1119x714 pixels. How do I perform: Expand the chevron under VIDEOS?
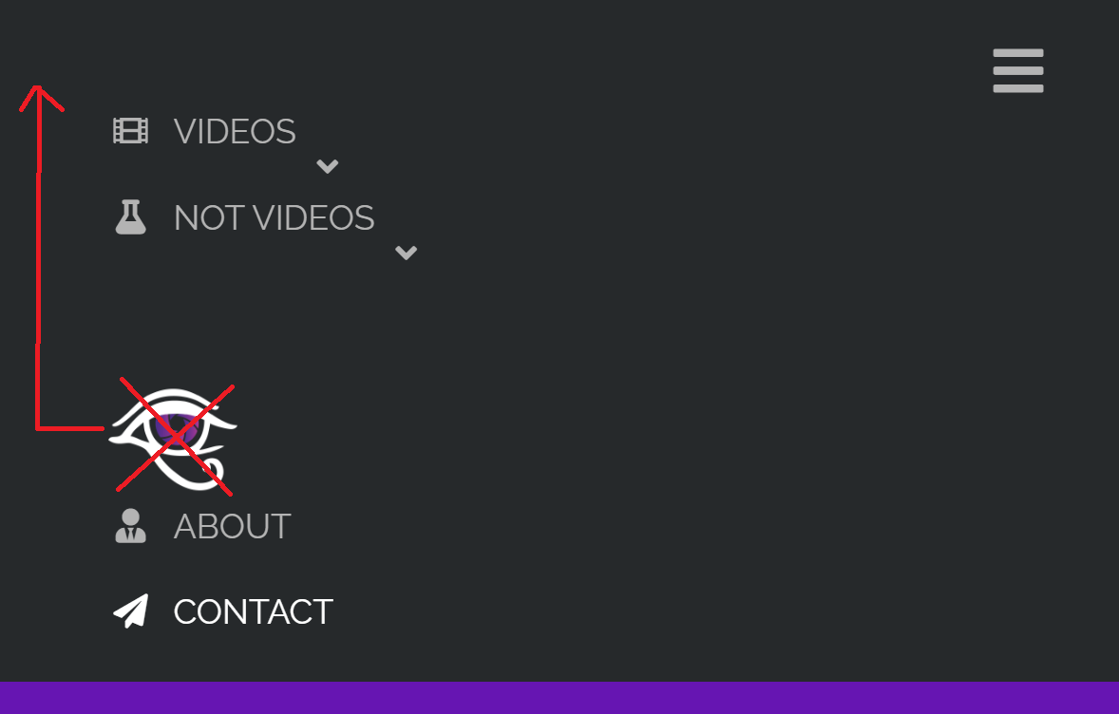[328, 166]
